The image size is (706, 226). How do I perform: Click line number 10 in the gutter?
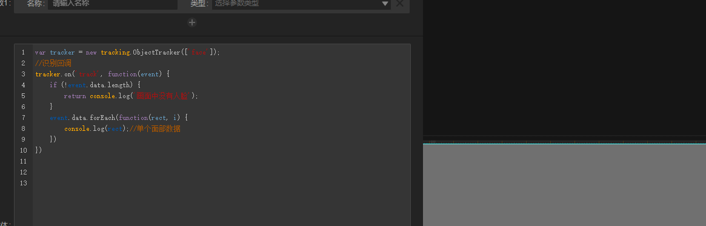23,150
